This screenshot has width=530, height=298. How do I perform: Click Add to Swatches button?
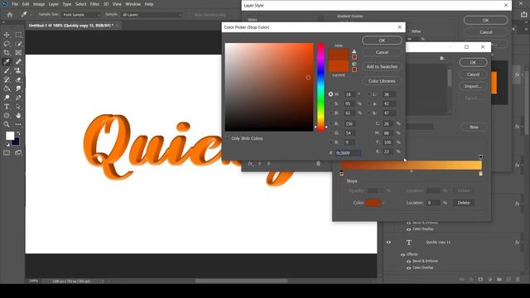[382, 66]
